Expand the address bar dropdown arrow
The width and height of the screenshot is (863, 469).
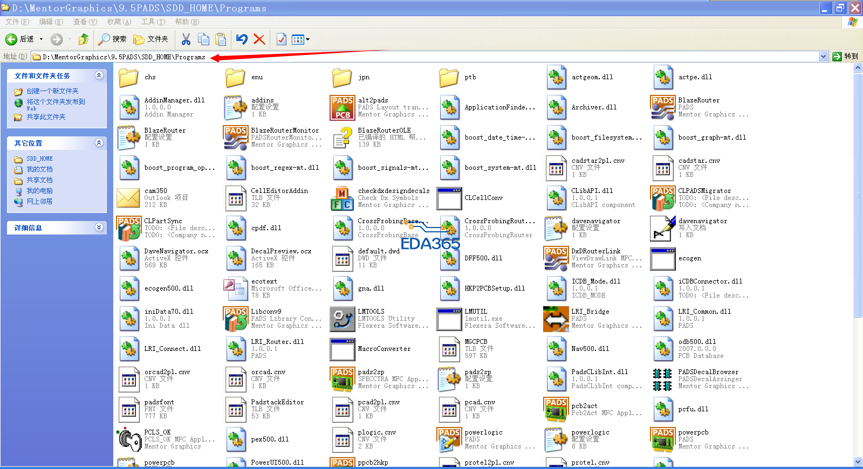pyautogui.click(x=823, y=57)
